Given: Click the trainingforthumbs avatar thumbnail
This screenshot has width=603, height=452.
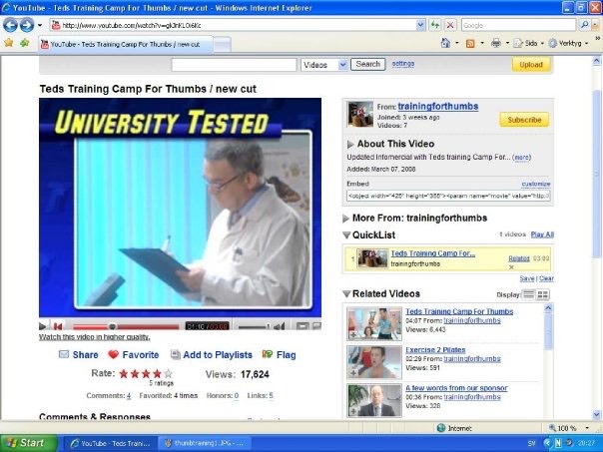Looking at the screenshot, I should (x=360, y=114).
